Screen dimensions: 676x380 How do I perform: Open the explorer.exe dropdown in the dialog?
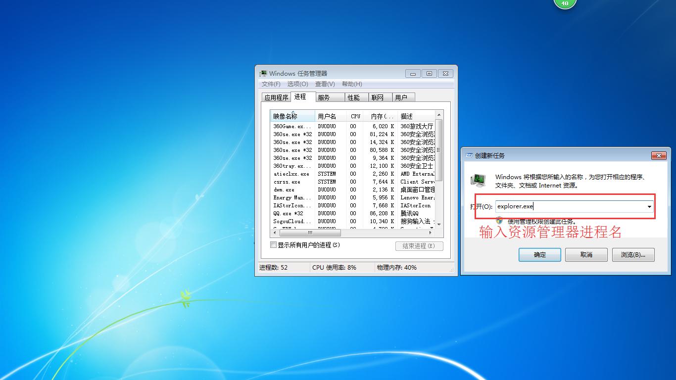pyautogui.click(x=648, y=206)
